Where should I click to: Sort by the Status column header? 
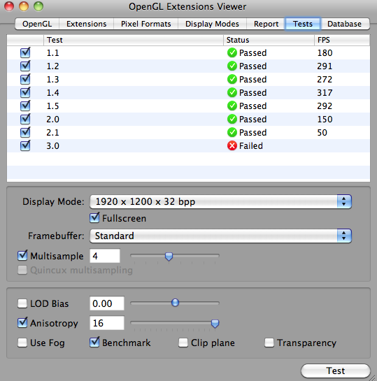point(269,40)
